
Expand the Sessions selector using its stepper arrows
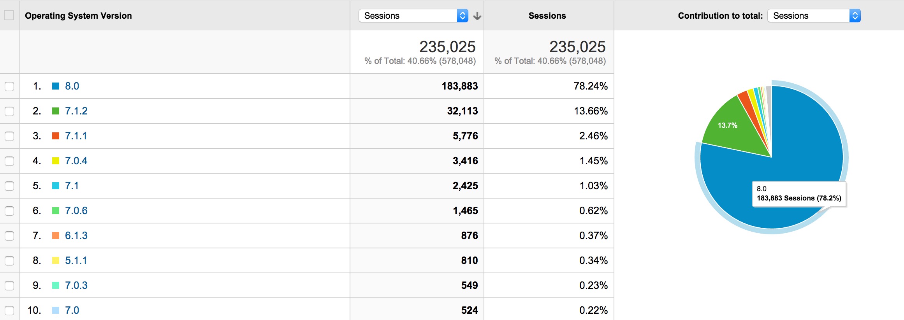[x=463, y=16]
